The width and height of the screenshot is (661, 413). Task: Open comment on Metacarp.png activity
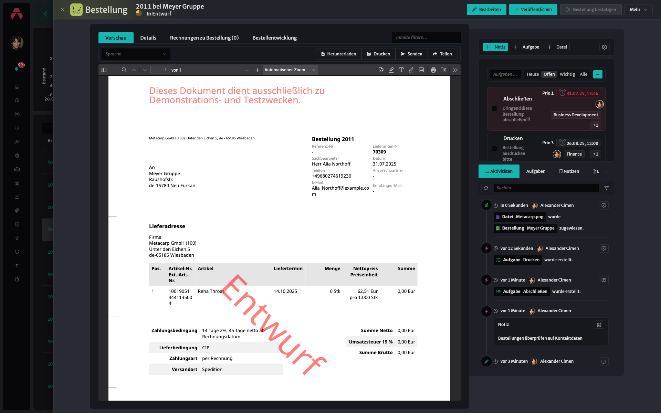tap(604, 205)
